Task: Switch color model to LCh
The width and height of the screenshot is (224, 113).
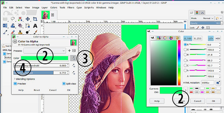Action: (x=211, y=38)
